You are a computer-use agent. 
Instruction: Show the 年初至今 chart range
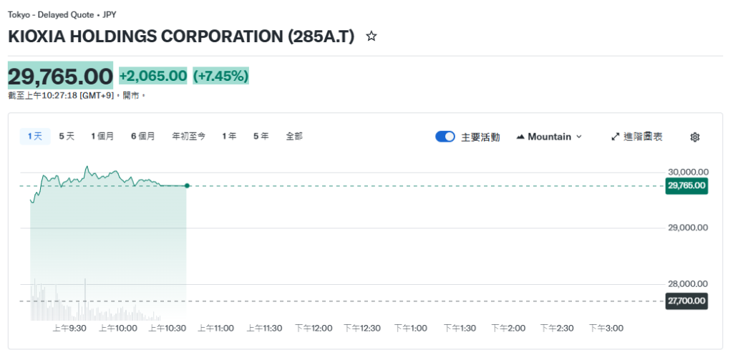[189, 136]
